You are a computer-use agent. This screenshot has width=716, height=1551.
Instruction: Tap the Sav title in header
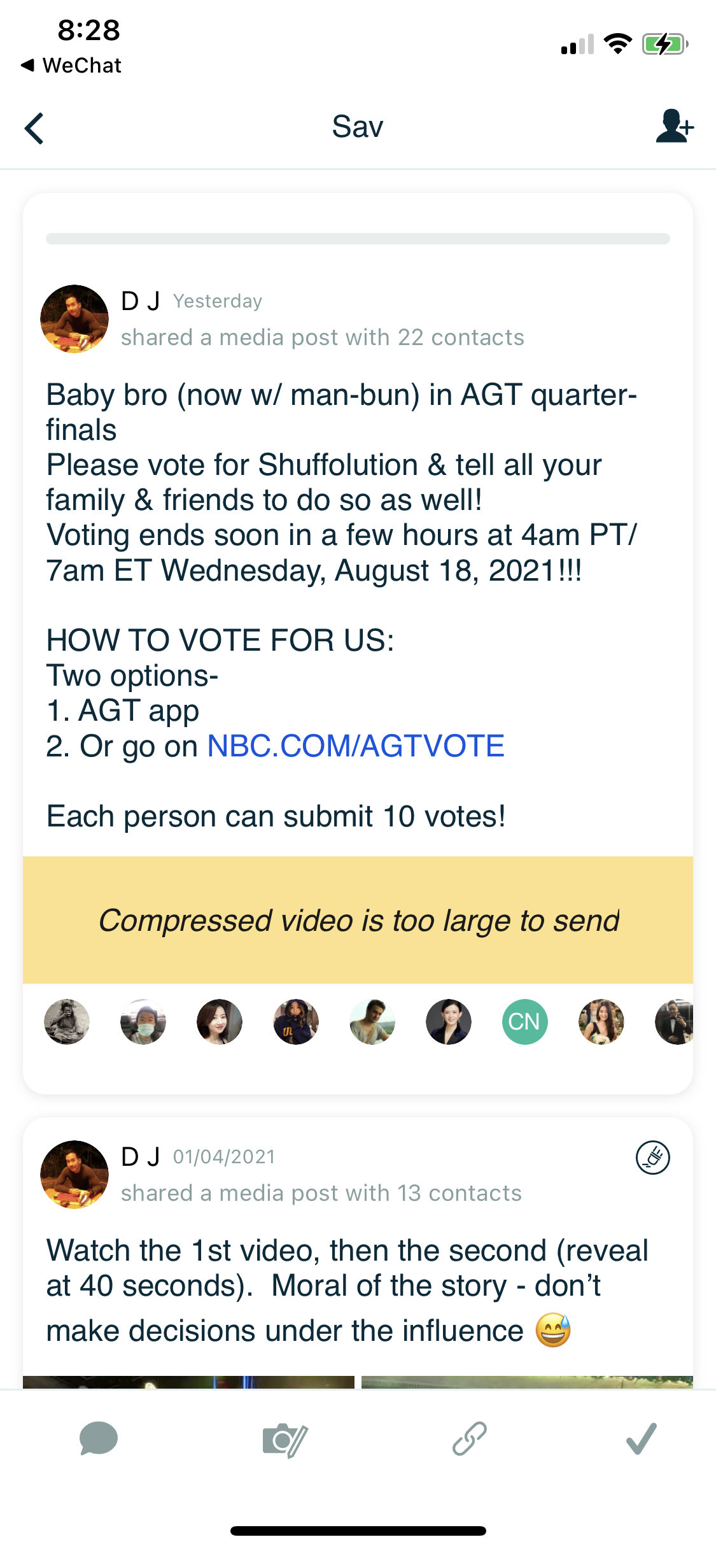point(358,127)
